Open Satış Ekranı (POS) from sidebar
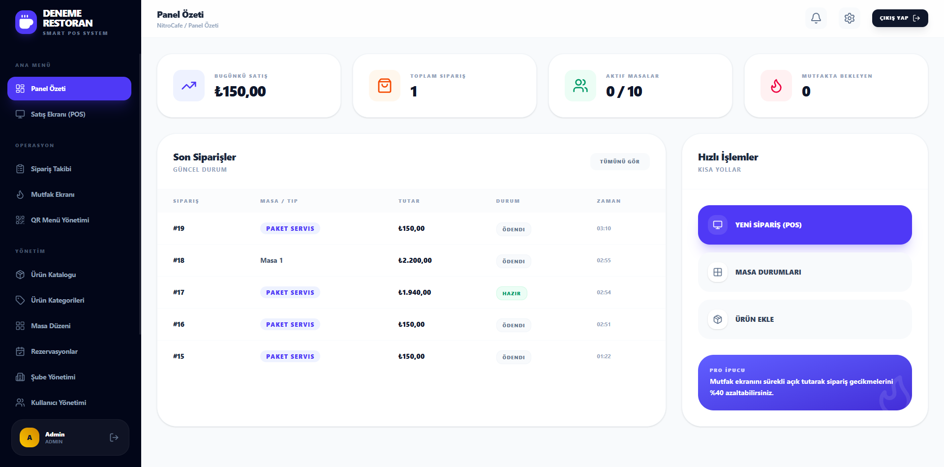The height and width of the screenshot is (467, 944). [58, 114]
